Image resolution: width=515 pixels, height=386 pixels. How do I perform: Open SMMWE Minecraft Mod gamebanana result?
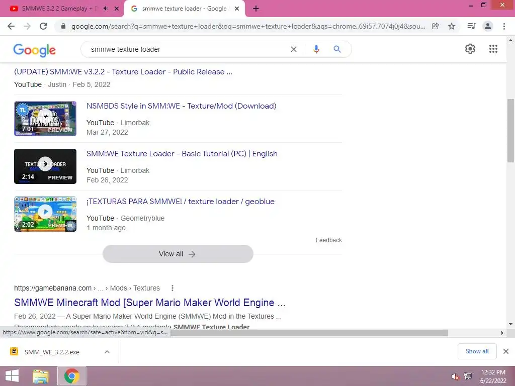tap(150, 303)
